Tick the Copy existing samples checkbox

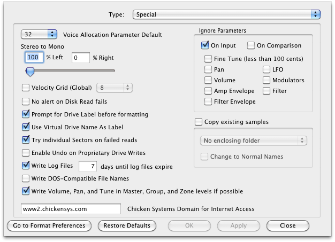(199, 122)
